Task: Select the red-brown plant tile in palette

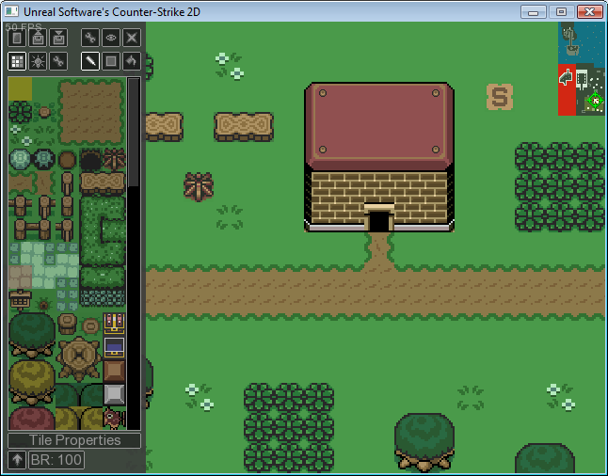Action: pos(115,159)
